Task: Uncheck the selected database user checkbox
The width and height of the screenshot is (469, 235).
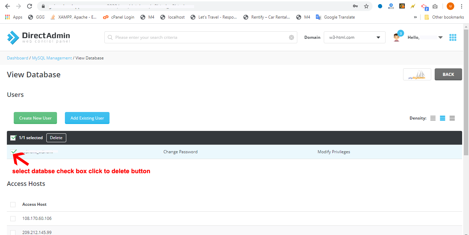Action: pos(13,152)
